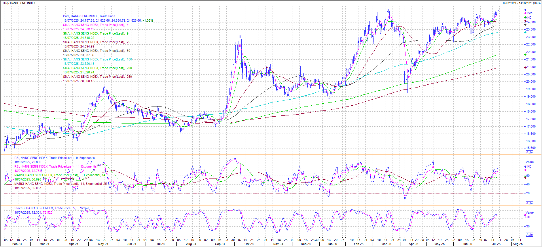Image resolution: width=542 pixels, height=247 pixels.
Task: Select the cyan SMA 100 diamond marker
Action: (x=525, y=33)
